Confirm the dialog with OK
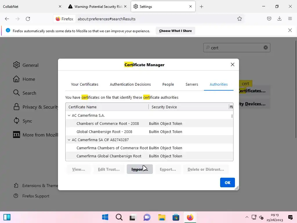 [227, 182]
